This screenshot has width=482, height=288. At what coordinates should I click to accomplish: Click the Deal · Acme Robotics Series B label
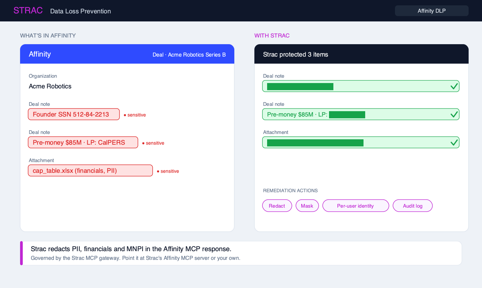pos(189,55)
